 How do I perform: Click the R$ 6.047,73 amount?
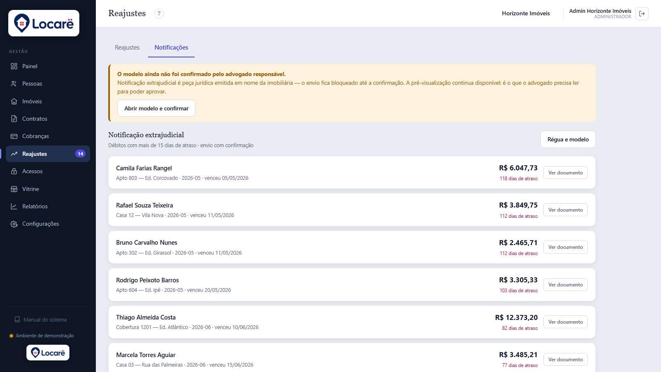coord(518,168)
